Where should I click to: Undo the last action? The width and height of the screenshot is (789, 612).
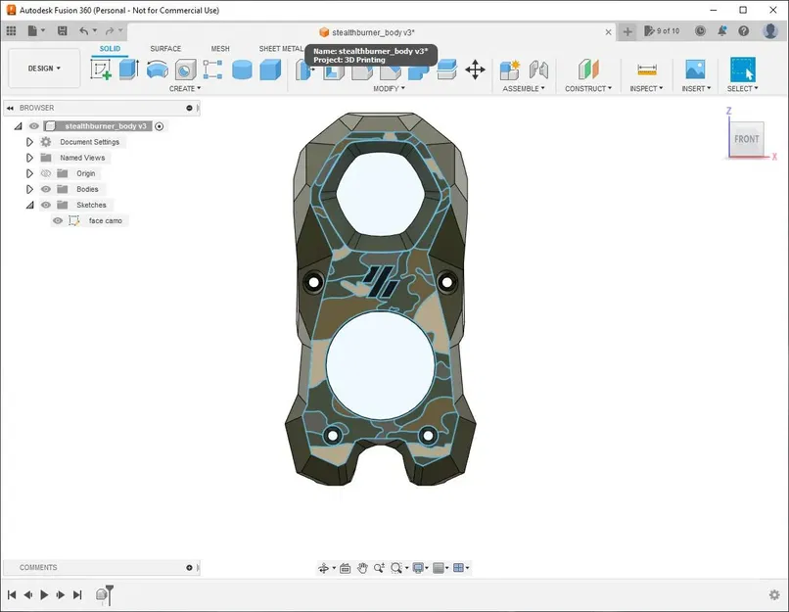83,31
